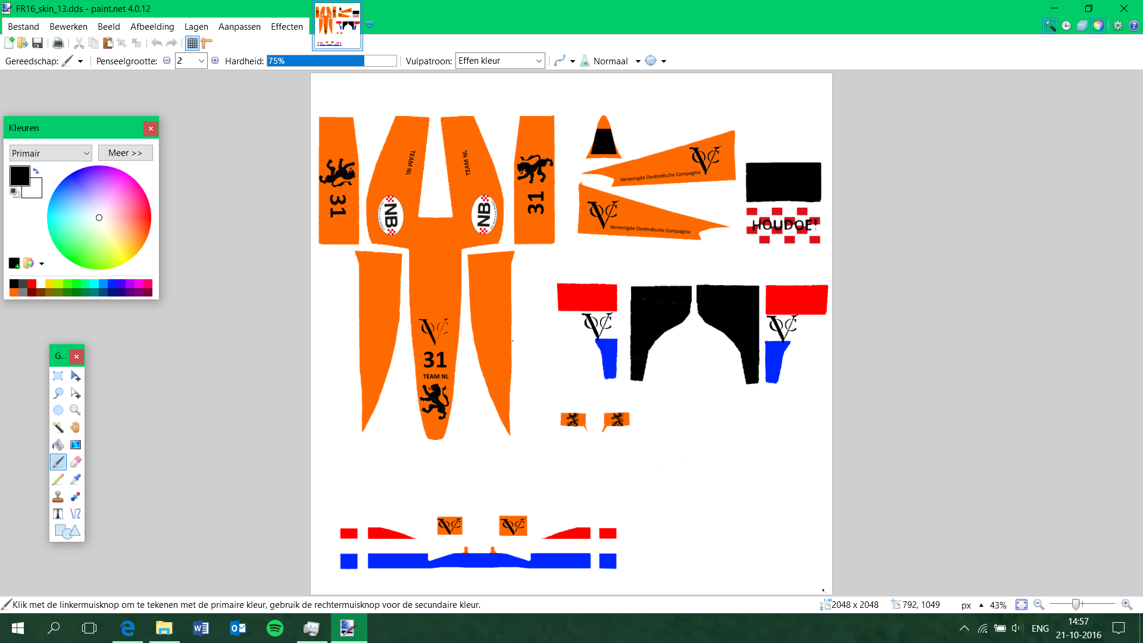The height and width of the screenshot is (643, 1143).
Task: Open the Afbeelding menu
Action: point(152,27)
